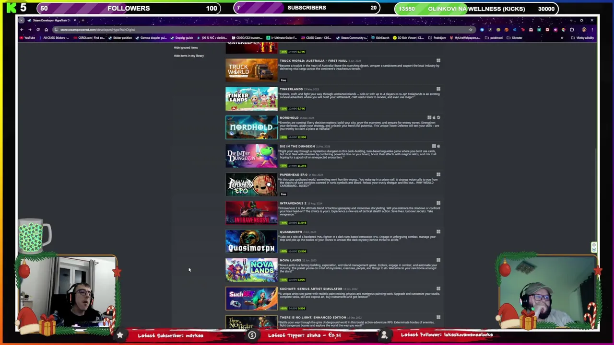Open the browser home page icon
The height and width of the screenshot is (345, 614).
46,30
